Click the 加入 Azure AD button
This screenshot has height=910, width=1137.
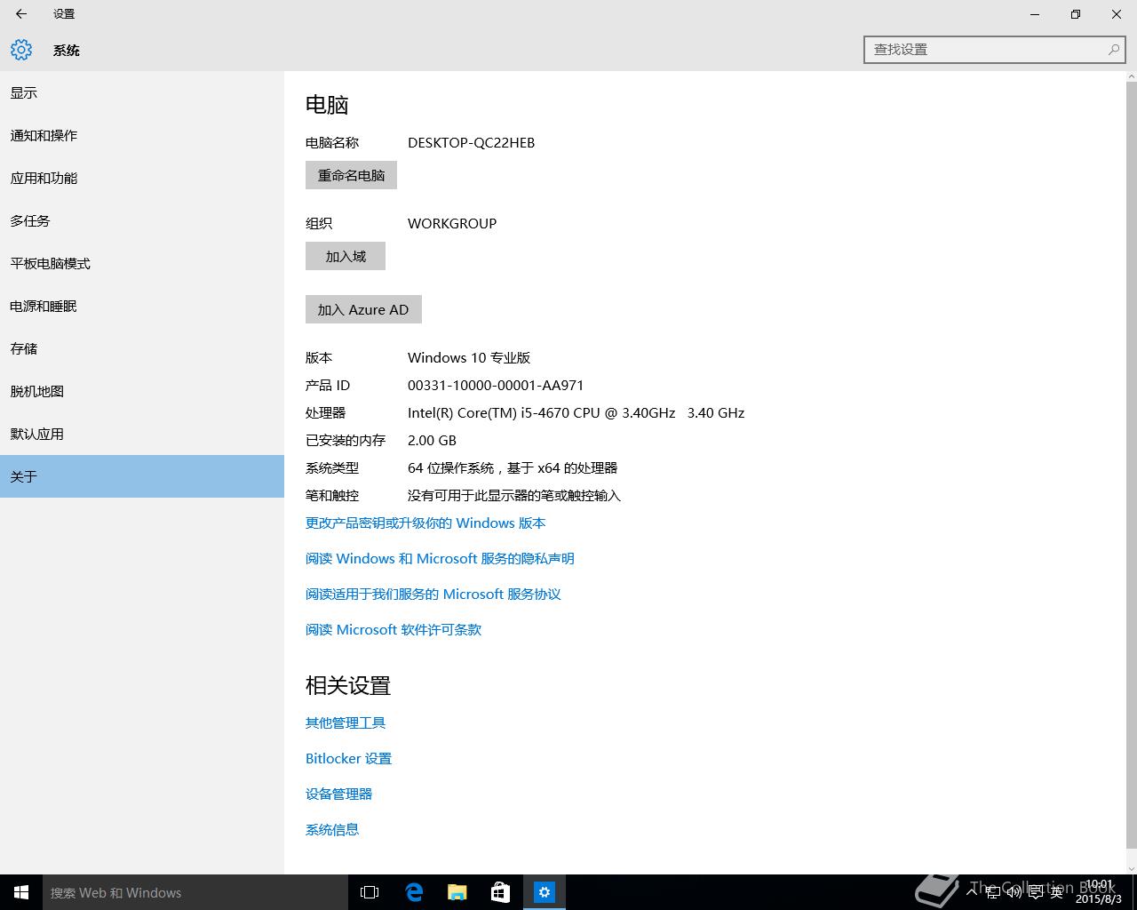363,309
